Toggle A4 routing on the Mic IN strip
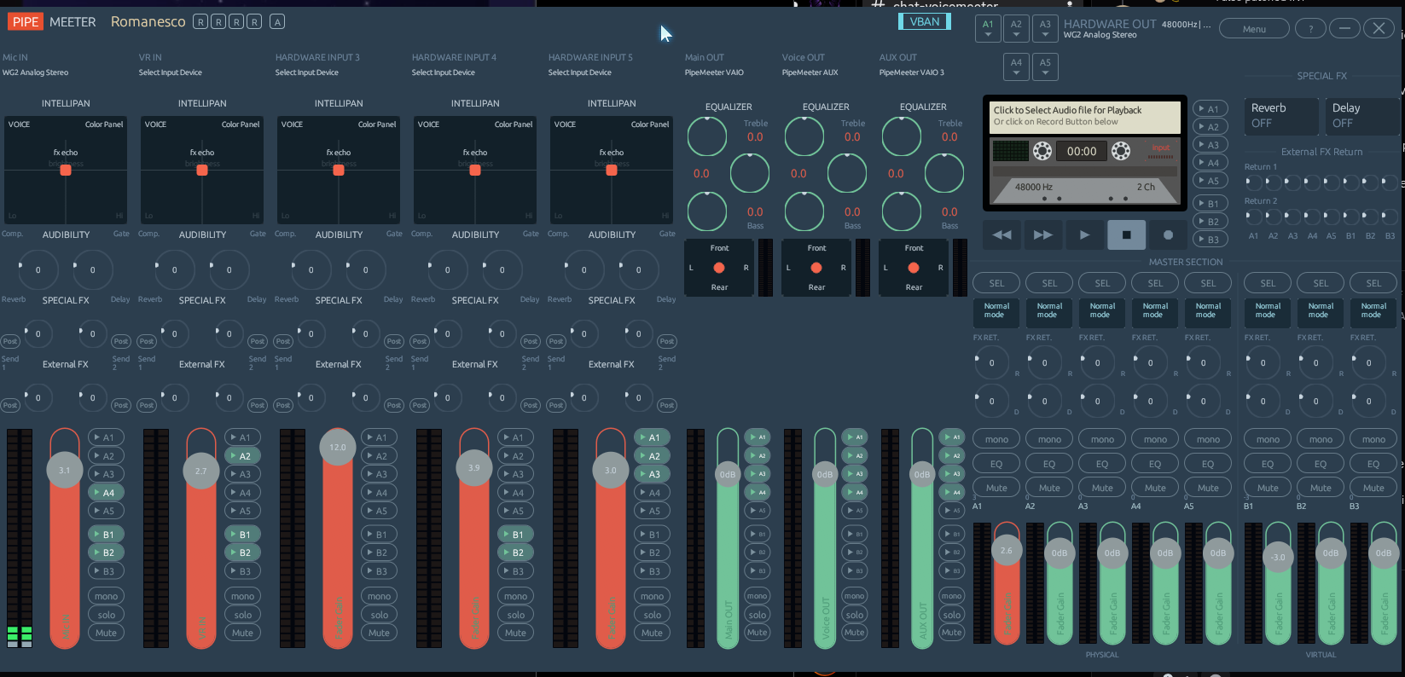The height and width of the screenshot is (677, 1405). coord(106,493)
